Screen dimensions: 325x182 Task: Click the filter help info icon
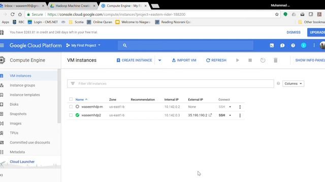(x=278, y=83)
